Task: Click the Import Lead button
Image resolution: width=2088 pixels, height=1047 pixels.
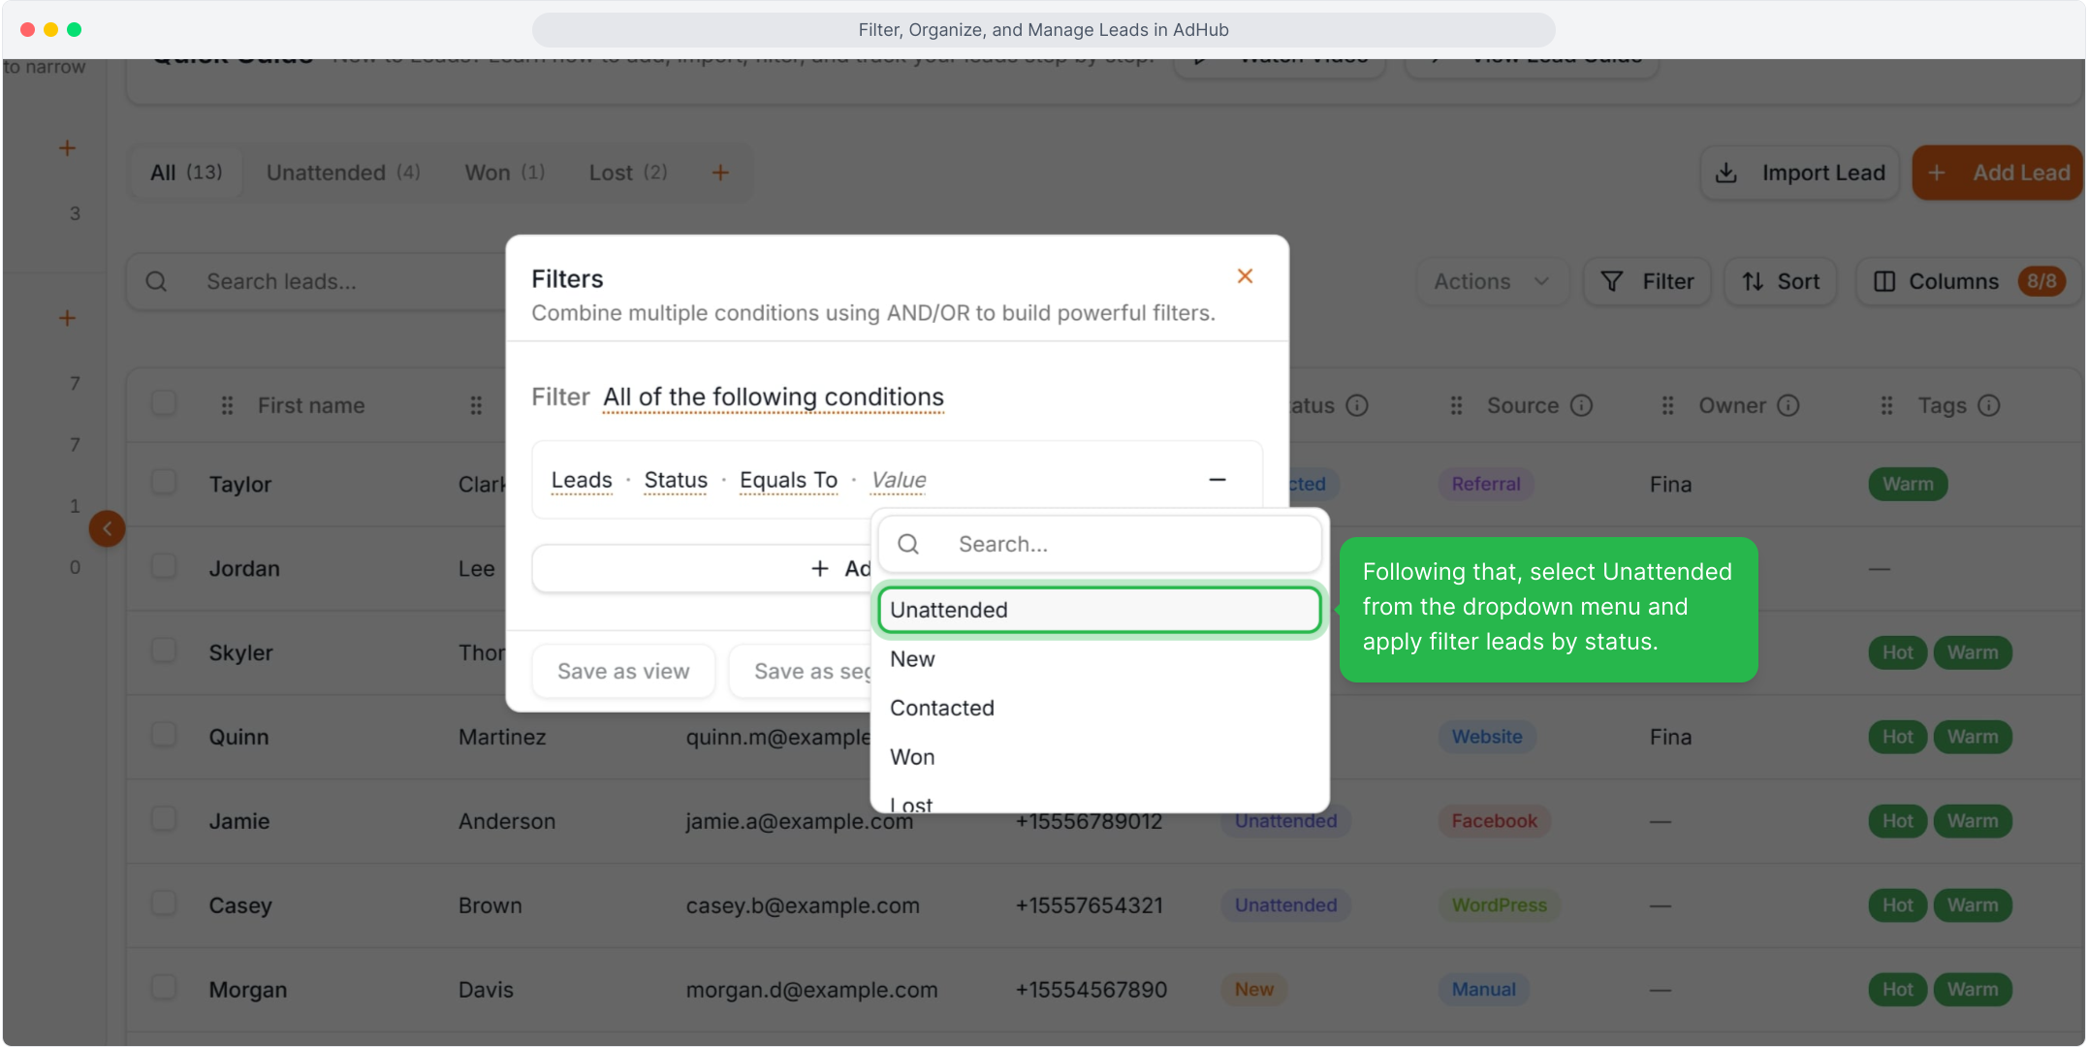Action: (x=1800, y=173)
